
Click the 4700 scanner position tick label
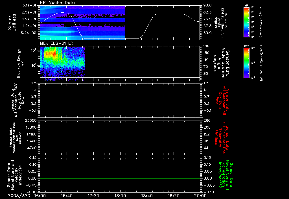coord(32,148)
